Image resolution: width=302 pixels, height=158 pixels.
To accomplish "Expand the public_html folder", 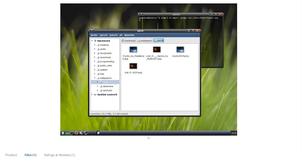I will click(x=95, y=65).
